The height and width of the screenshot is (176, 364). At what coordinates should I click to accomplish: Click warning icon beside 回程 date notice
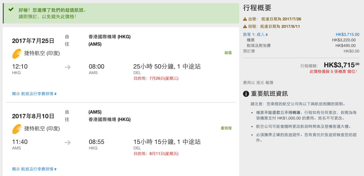[x=245, y=27]
